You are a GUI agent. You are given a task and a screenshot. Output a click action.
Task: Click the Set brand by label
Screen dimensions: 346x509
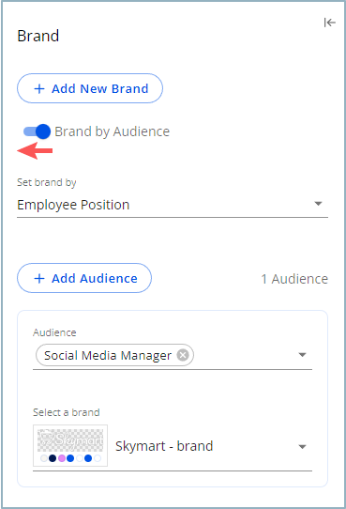[x=47, y=183]
